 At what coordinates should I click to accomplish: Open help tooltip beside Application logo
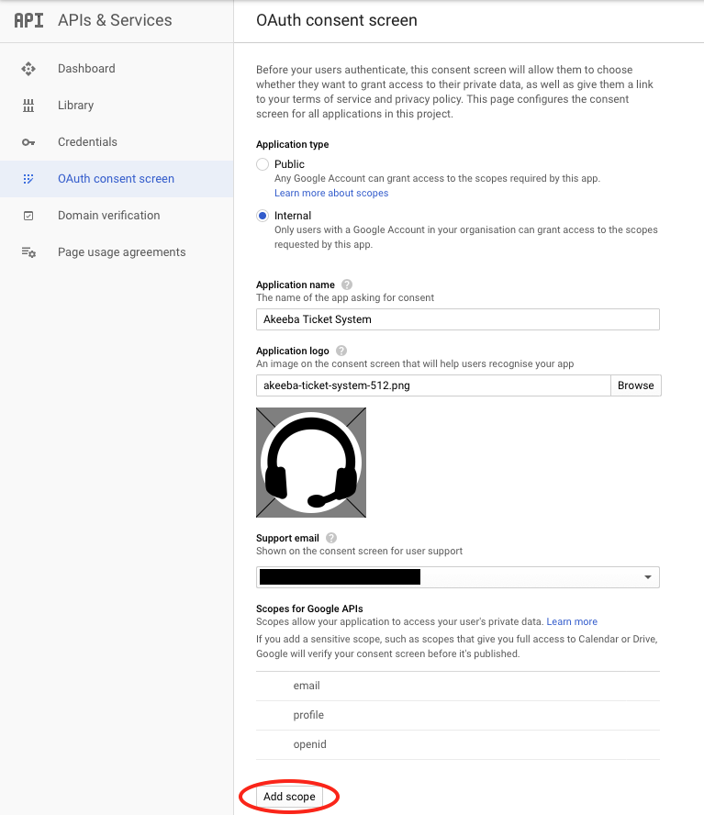click(341, 351)
